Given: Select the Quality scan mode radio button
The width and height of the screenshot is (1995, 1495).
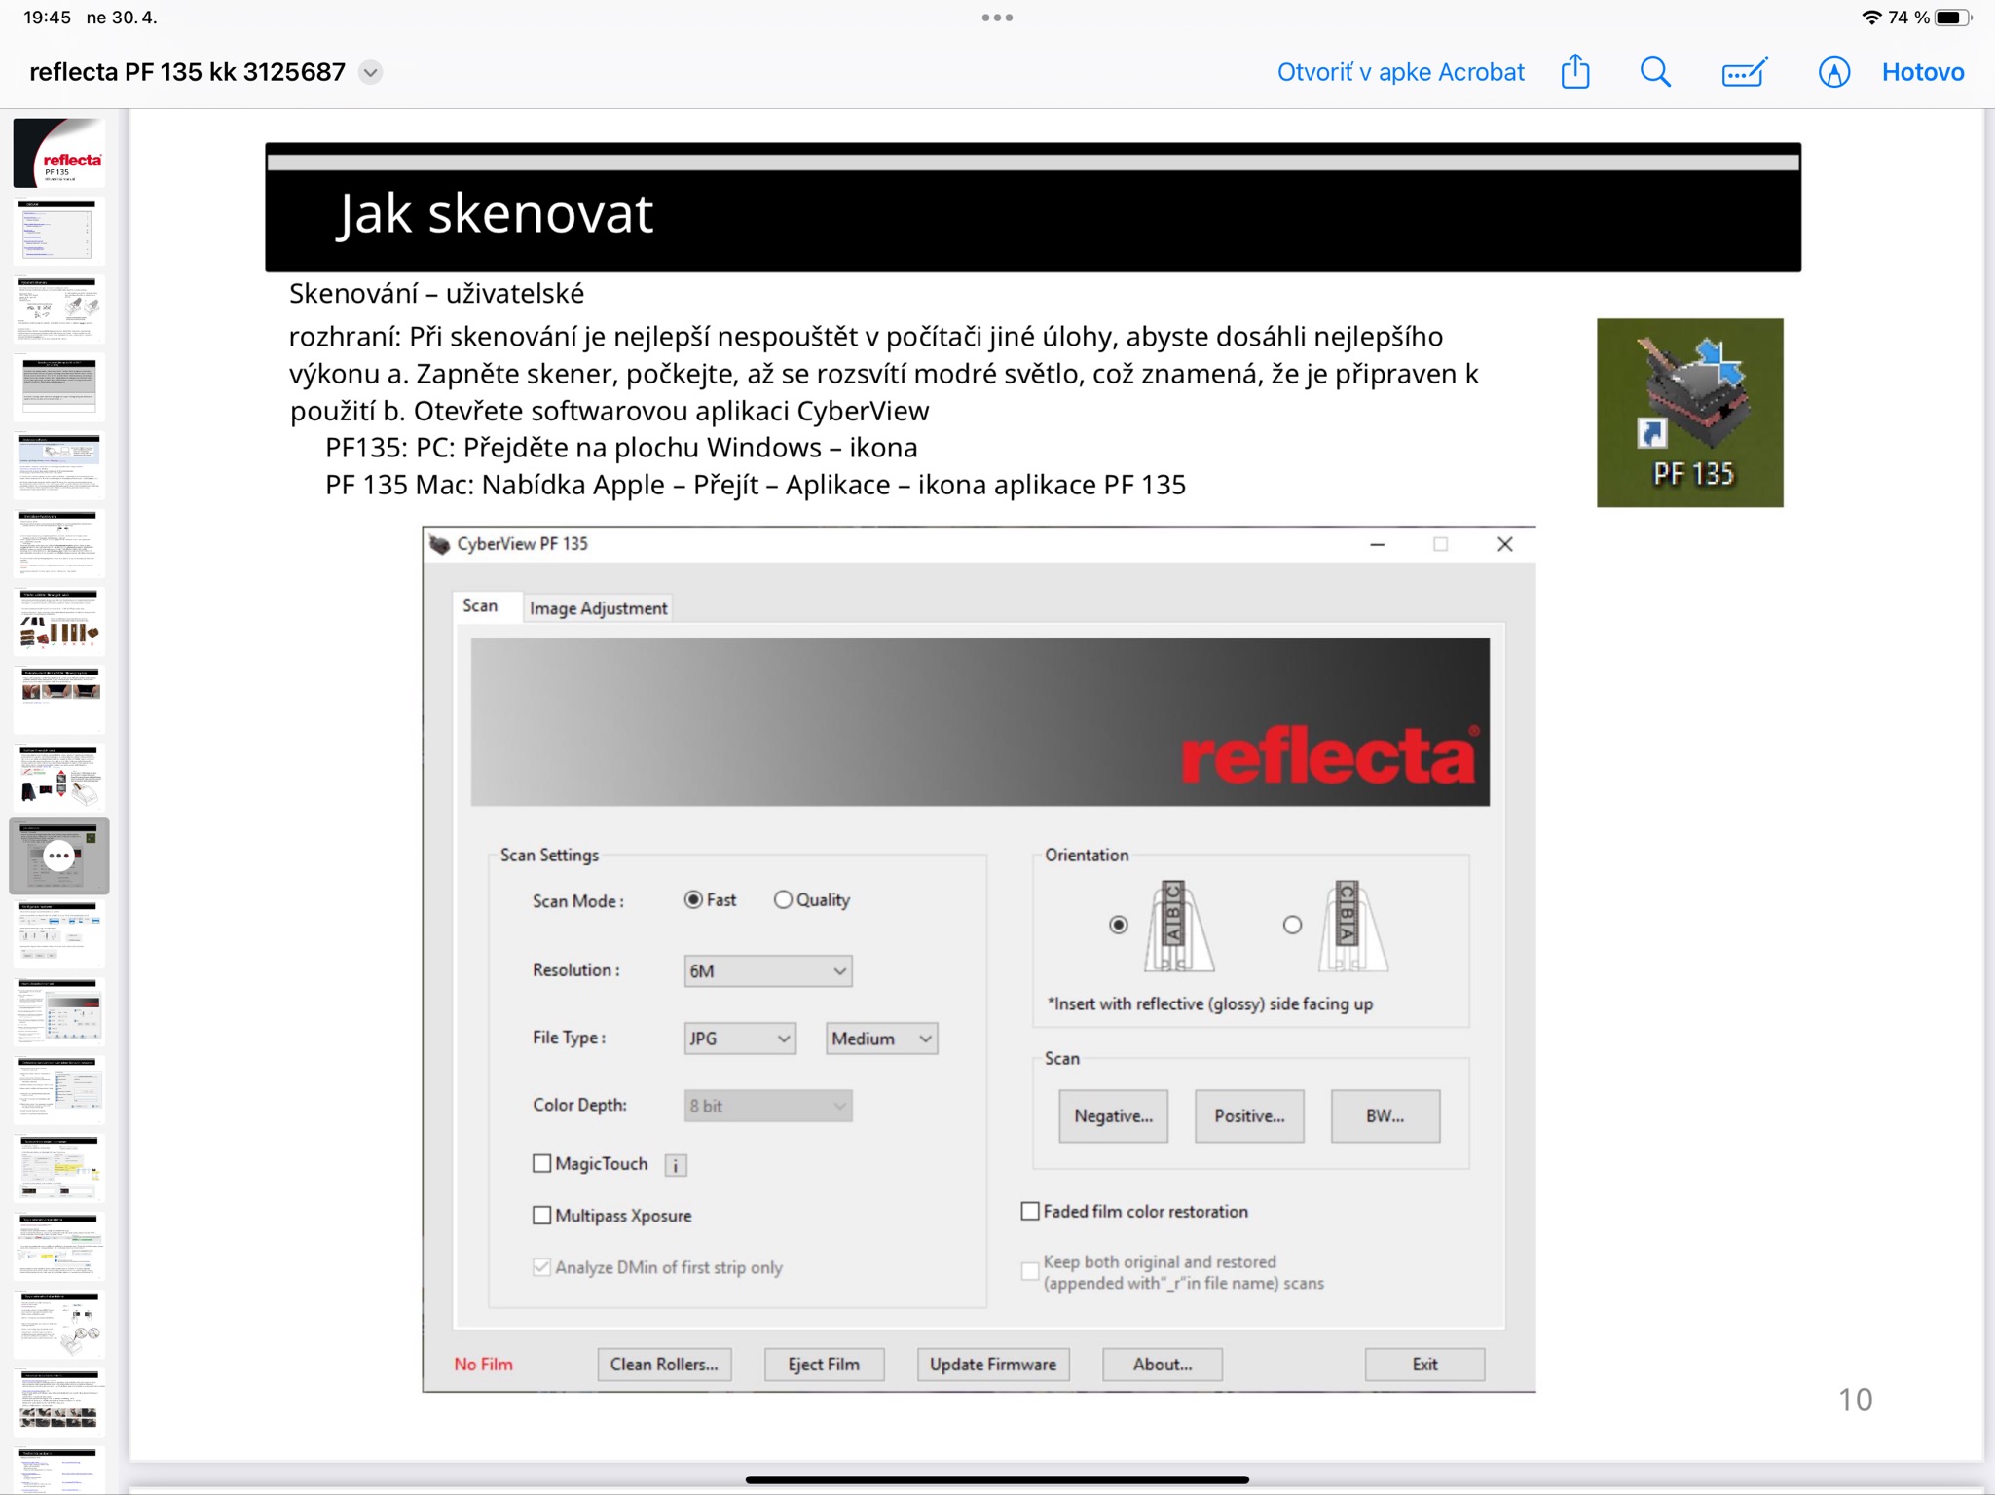Looking at the screenshot, I should tap(783, 900).
